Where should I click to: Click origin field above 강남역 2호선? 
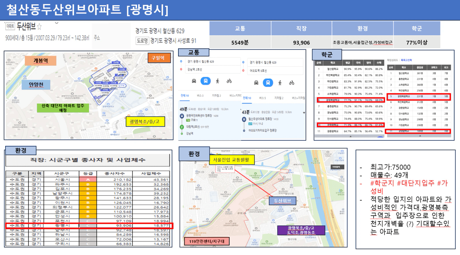[212, 62]
